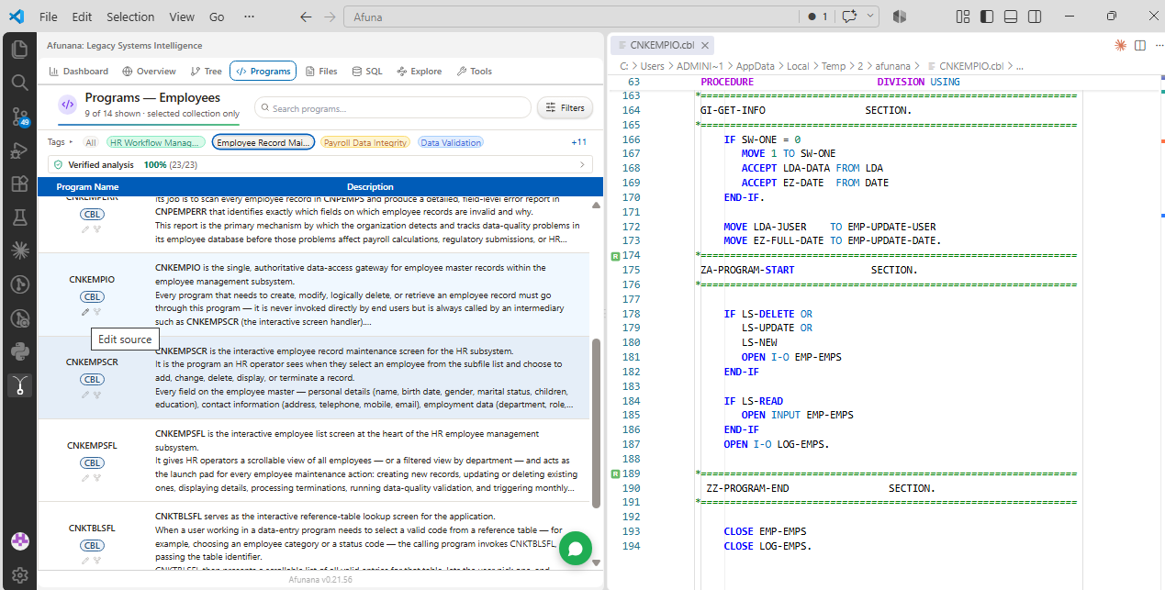Click the orange starburst icon in editor toolbar
Viewport: 1165px width, 590px height.
tap(1120, 45)
